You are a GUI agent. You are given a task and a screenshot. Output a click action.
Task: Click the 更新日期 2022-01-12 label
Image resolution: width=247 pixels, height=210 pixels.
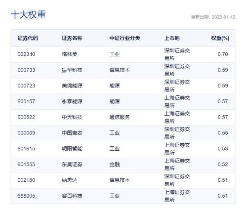pyautogui.click(x=213, y=17)
